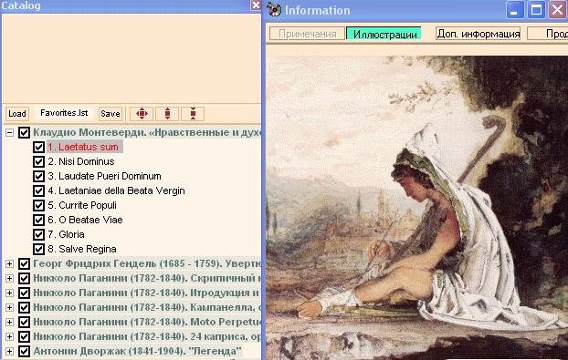Click the four-way arrows icon in catalog toolbar
This screenshot has width=568, height=360.
tap(142, 114)
